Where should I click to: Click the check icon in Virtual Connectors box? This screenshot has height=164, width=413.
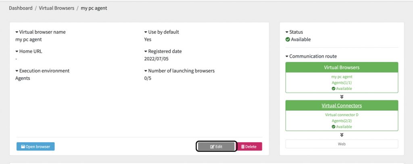334,127
